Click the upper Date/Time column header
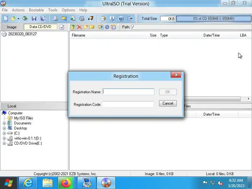Image resolution: width=252 pixels, height=189 pixels. (220, 35)
